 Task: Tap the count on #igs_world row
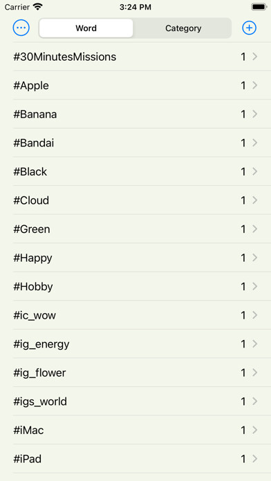243,402
